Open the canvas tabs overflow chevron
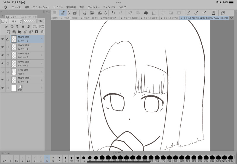Viewport: 237px width, 164px height. 231,18
